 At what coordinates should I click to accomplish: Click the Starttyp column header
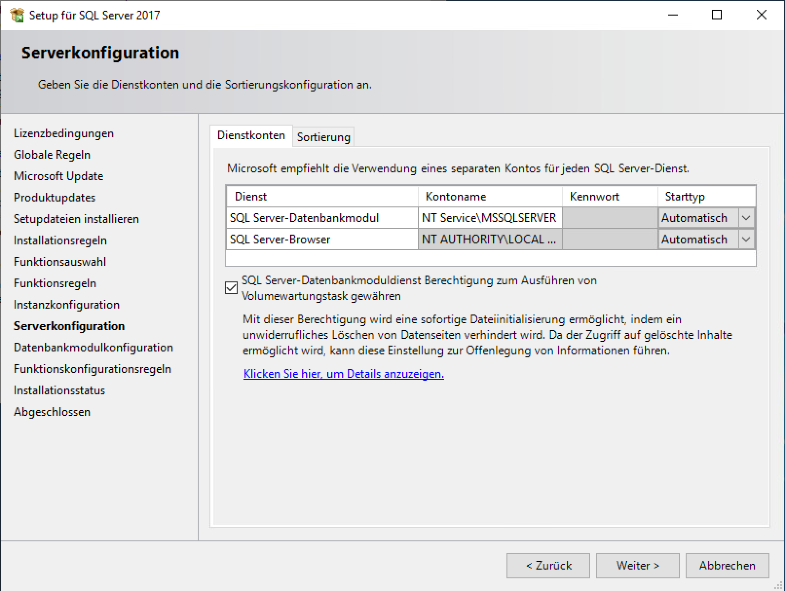(706, 197)
